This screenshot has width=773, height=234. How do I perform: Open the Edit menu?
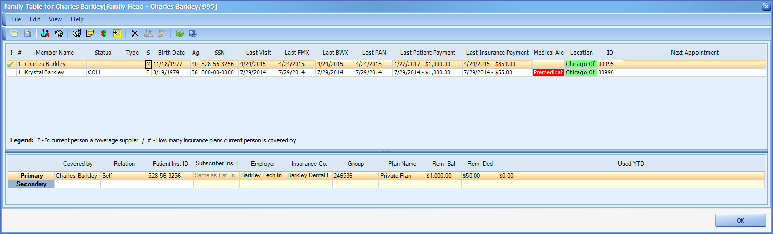35,19
